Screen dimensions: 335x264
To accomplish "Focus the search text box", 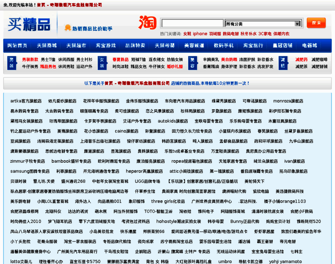I will pos(192,23).
